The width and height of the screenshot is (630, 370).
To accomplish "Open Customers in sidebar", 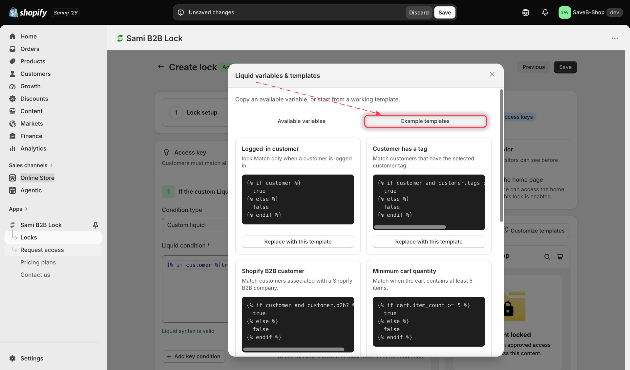I will 35,74.
